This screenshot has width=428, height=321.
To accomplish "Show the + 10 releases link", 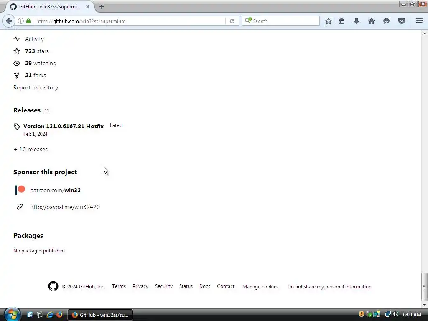I will tap(31, 149).
